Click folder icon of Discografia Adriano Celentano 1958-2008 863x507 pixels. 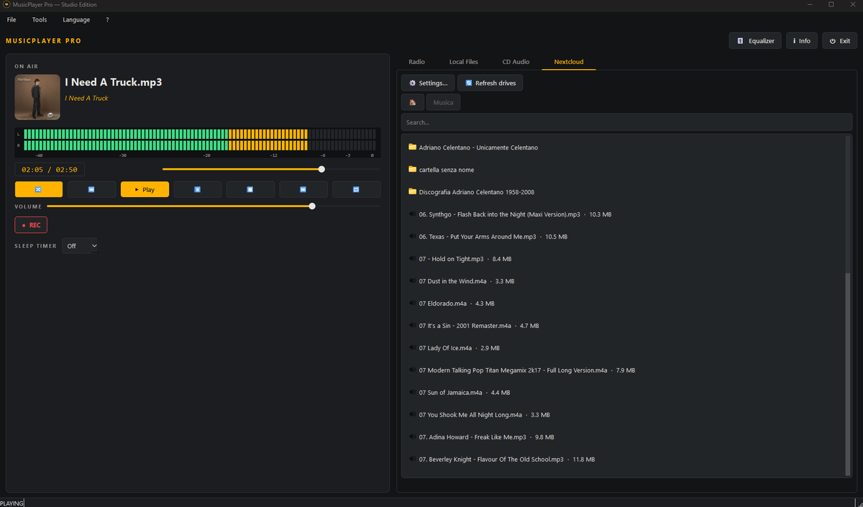(413, 191)
